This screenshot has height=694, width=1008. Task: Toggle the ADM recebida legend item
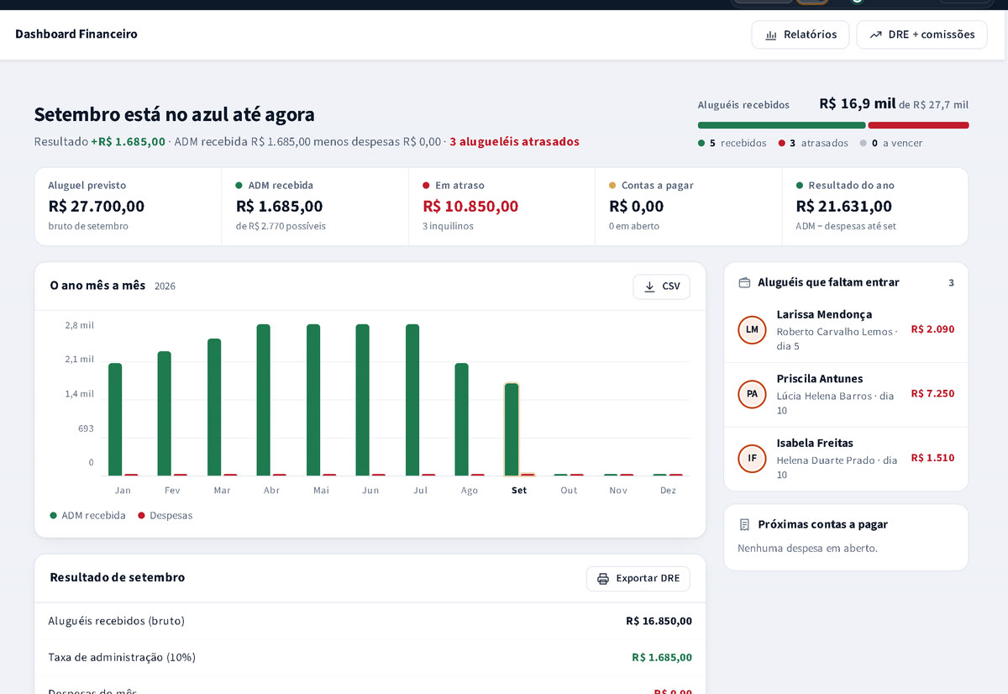88,516
